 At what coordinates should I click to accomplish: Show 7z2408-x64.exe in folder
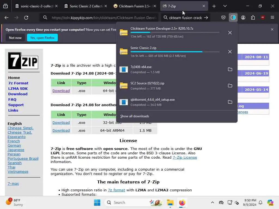pyautogui.click(x=230, y=69)
